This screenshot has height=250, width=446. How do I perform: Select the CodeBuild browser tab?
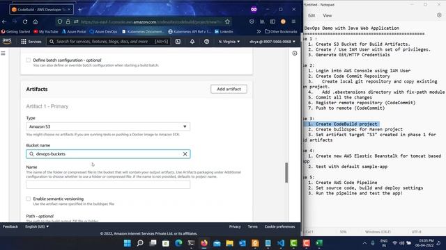tap(41, 9)
